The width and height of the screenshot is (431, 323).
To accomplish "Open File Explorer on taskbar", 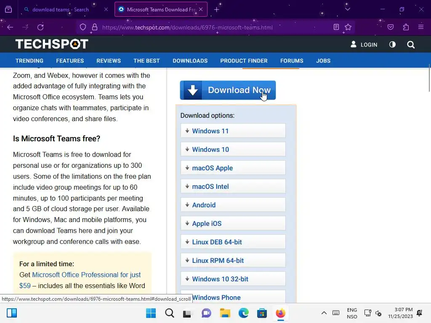I will [x=225, y=313].
